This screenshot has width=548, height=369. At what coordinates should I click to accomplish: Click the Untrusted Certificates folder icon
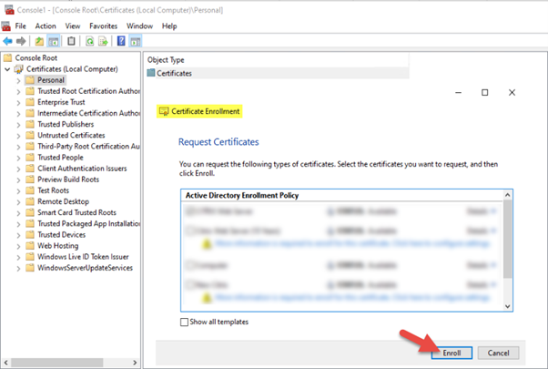point(30,136)
